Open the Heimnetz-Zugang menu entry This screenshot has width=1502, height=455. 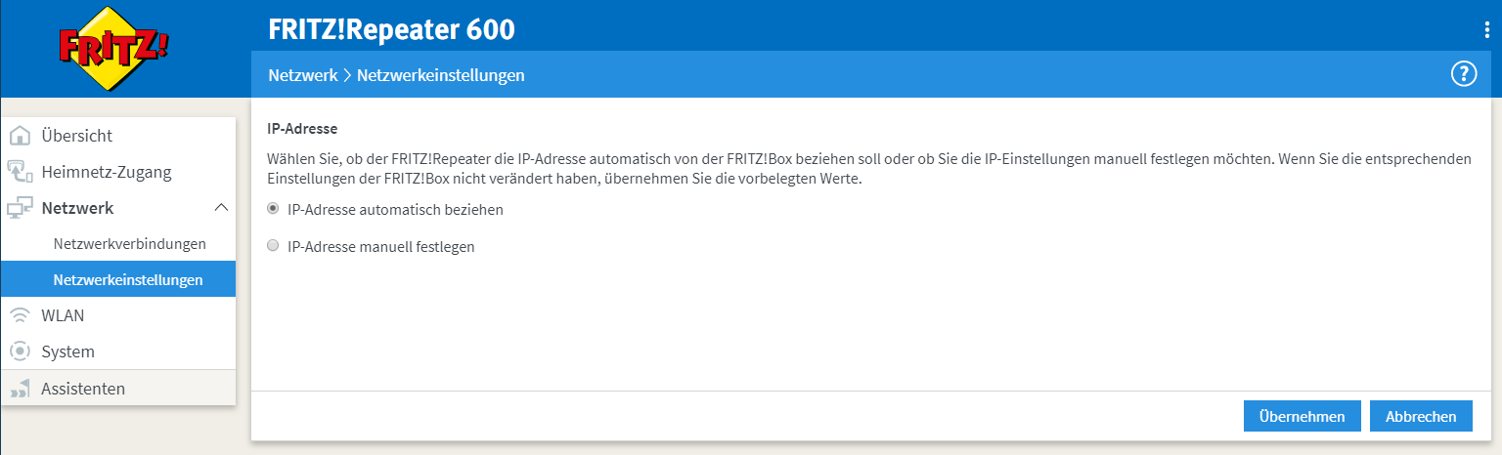pyautogui.click(x=106, y=172)
